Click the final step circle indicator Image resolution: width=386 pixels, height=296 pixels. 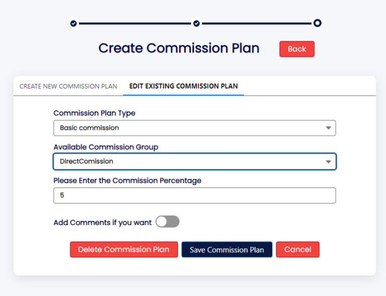click(317, 23)
